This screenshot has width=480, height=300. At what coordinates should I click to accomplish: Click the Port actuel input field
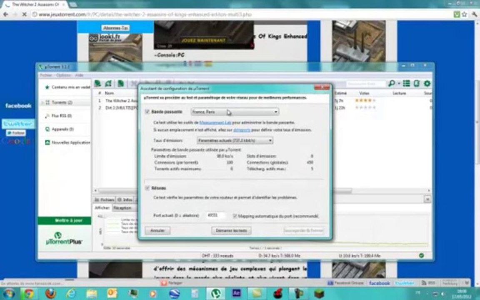[216, 215]
